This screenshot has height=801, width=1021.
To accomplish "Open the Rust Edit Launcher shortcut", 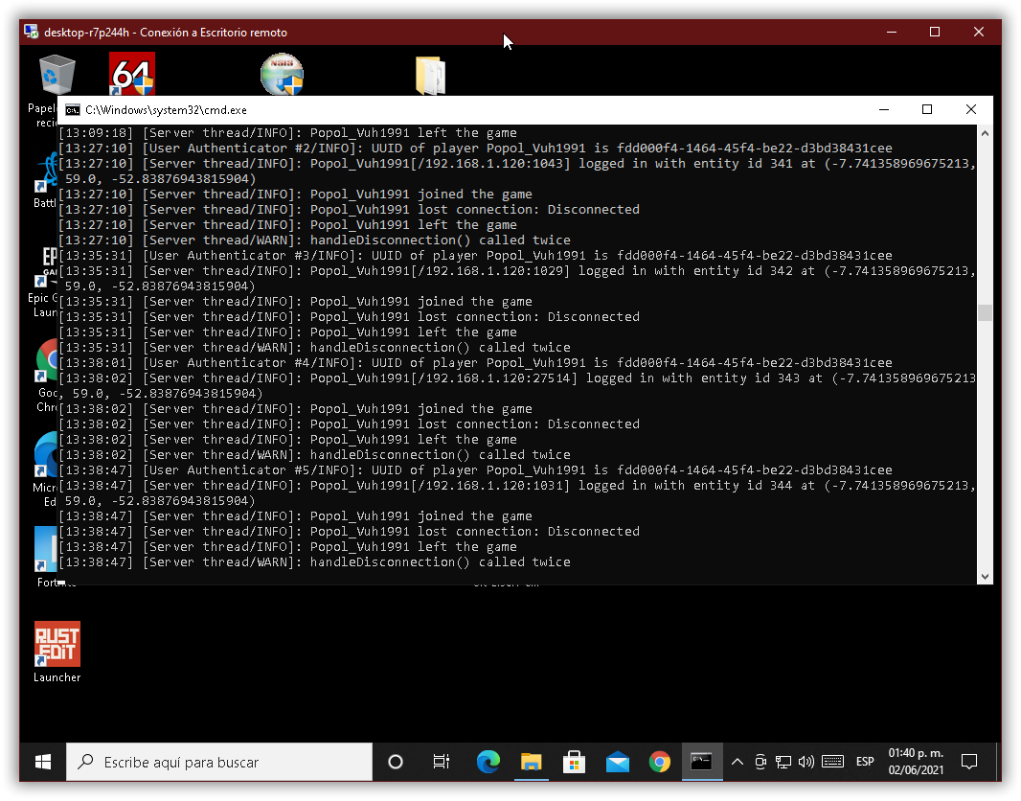I will pyautogui.click(x=57, y=645).
